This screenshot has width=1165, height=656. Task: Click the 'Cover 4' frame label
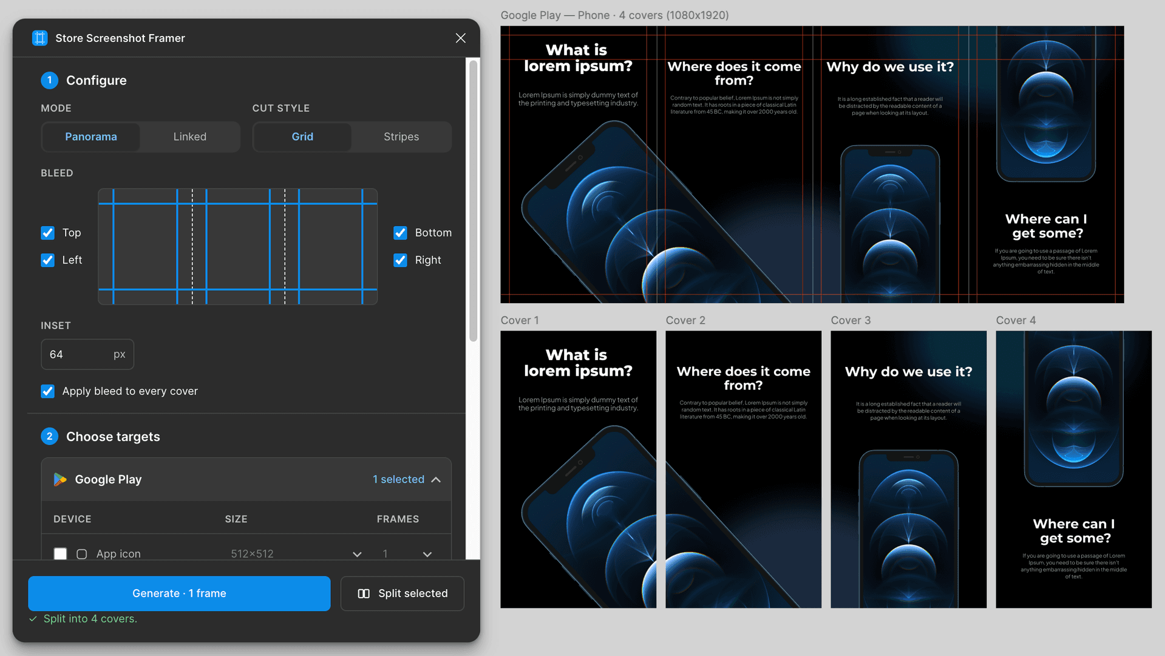1016,320
